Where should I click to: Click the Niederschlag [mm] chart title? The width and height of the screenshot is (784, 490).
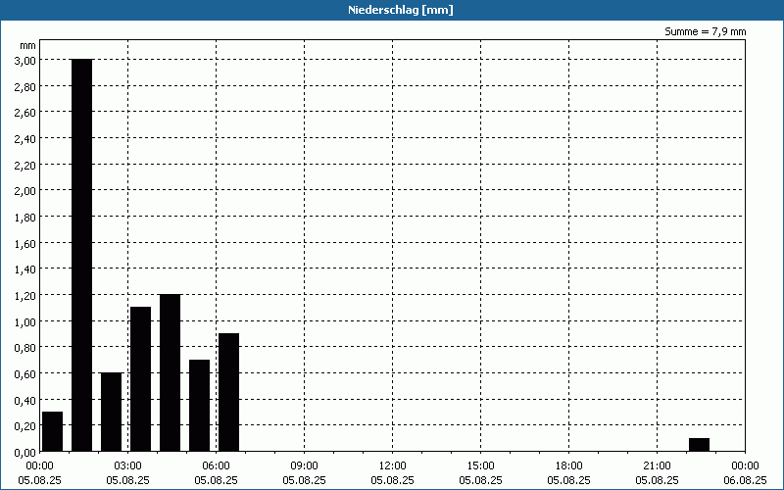pyautogui.click(x=401, y=10)
